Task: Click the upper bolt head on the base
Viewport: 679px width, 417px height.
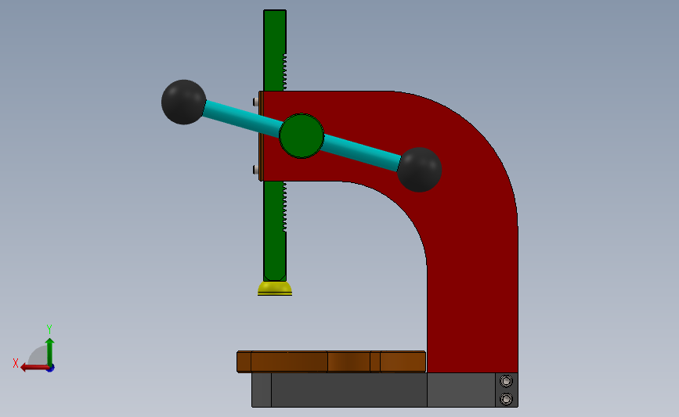Action: point(506,381)
